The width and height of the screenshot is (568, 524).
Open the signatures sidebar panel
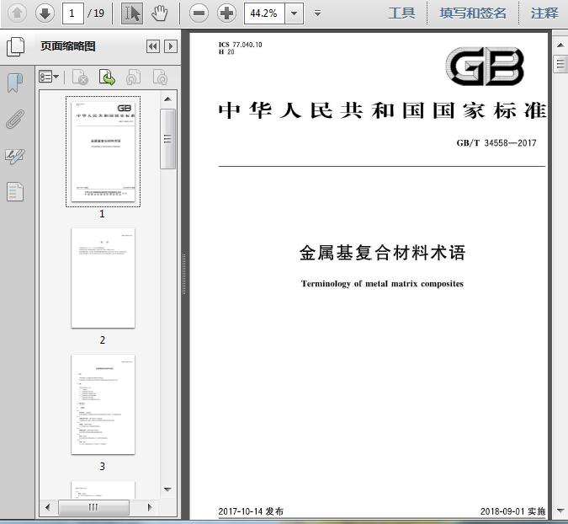coord(15,157)
